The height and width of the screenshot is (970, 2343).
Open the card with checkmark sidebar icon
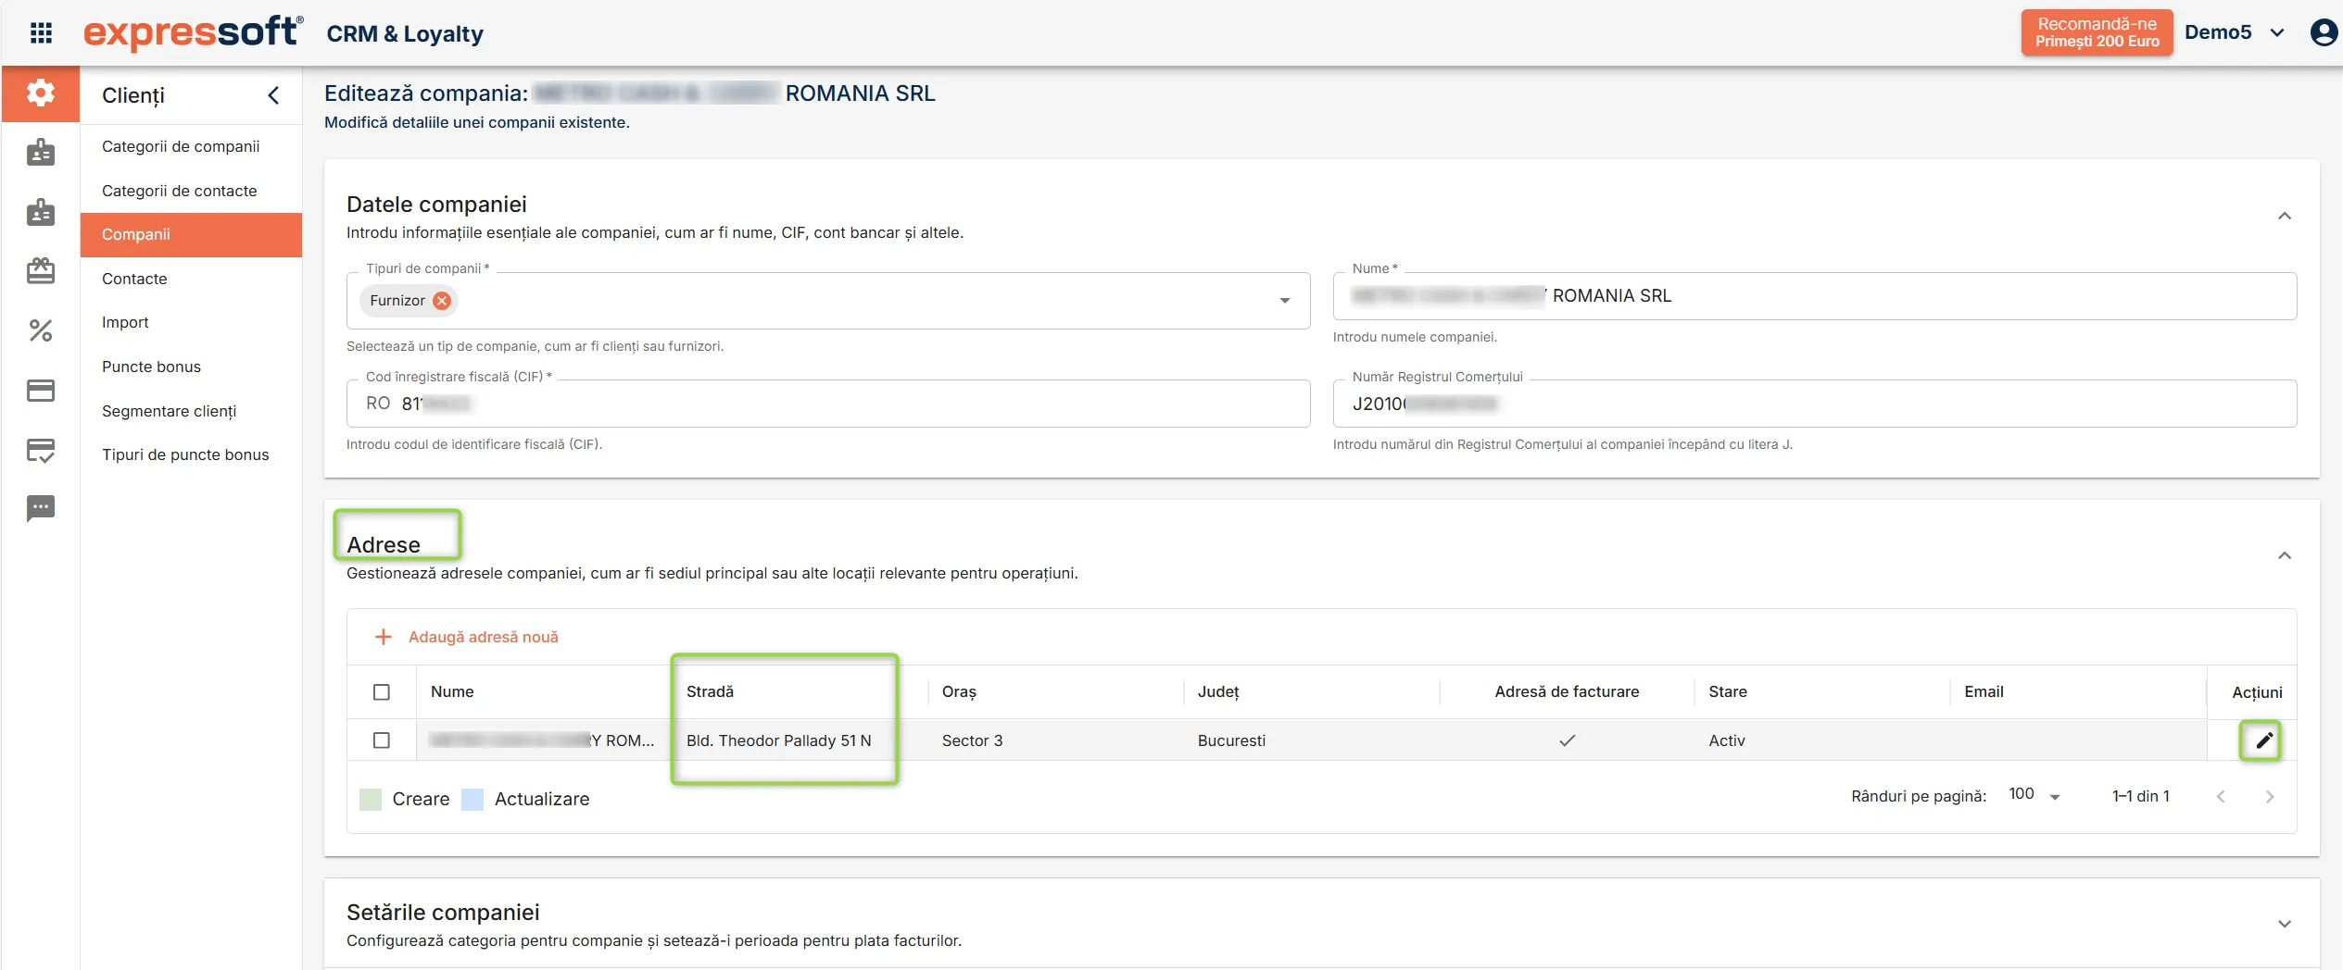41,451
